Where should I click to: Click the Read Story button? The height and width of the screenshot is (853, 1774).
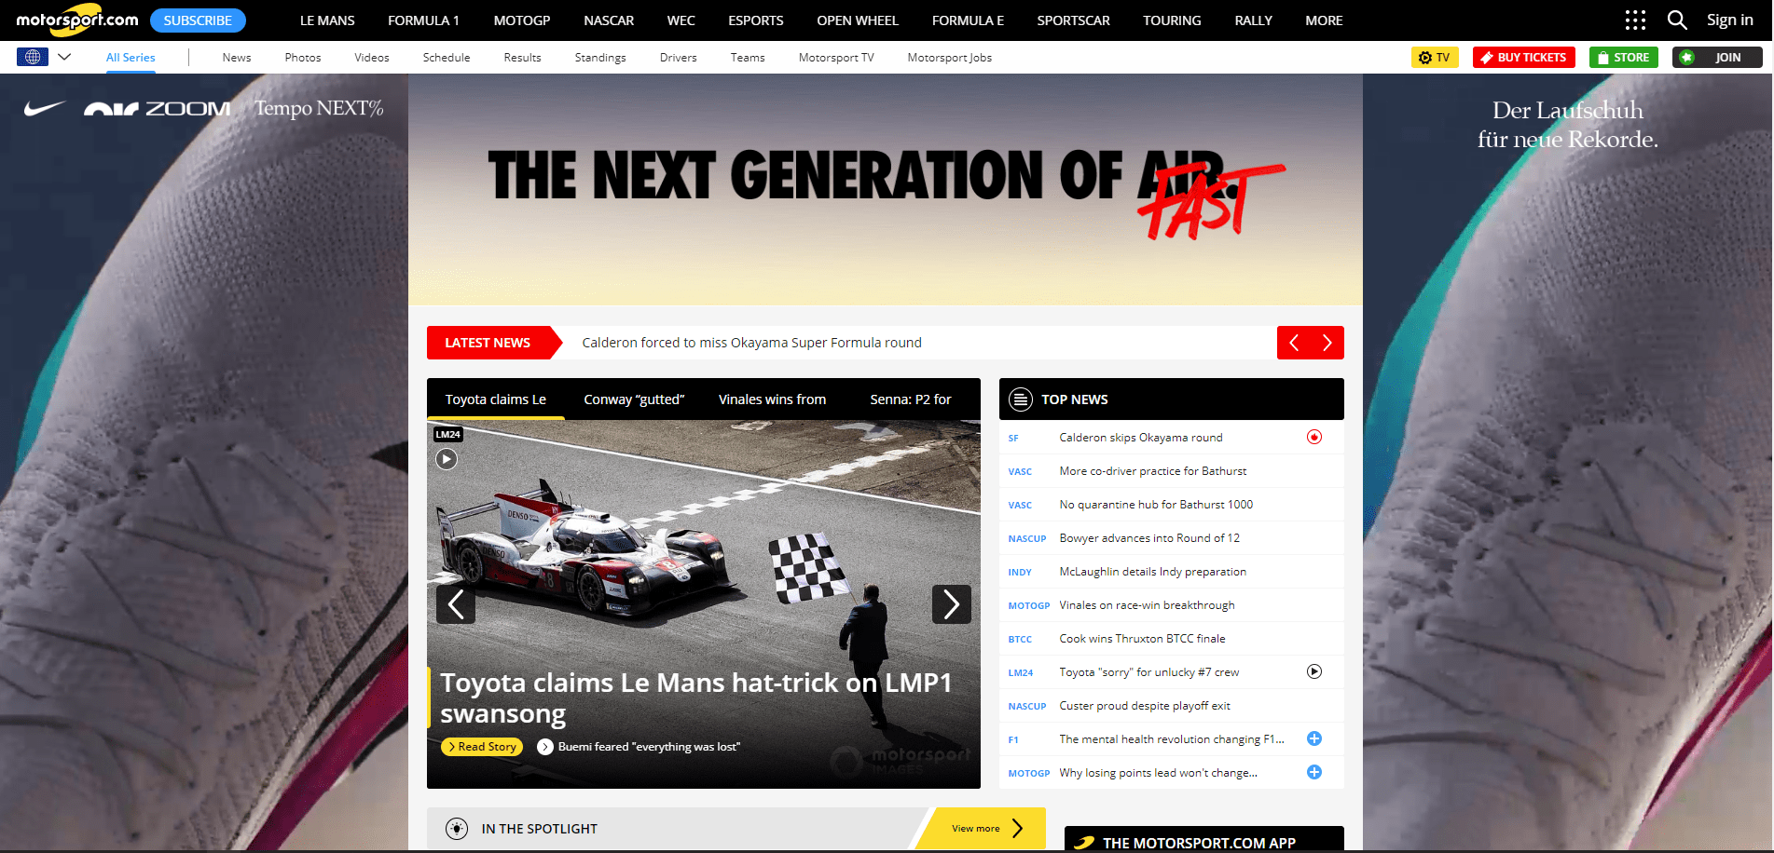coord(482,747)
